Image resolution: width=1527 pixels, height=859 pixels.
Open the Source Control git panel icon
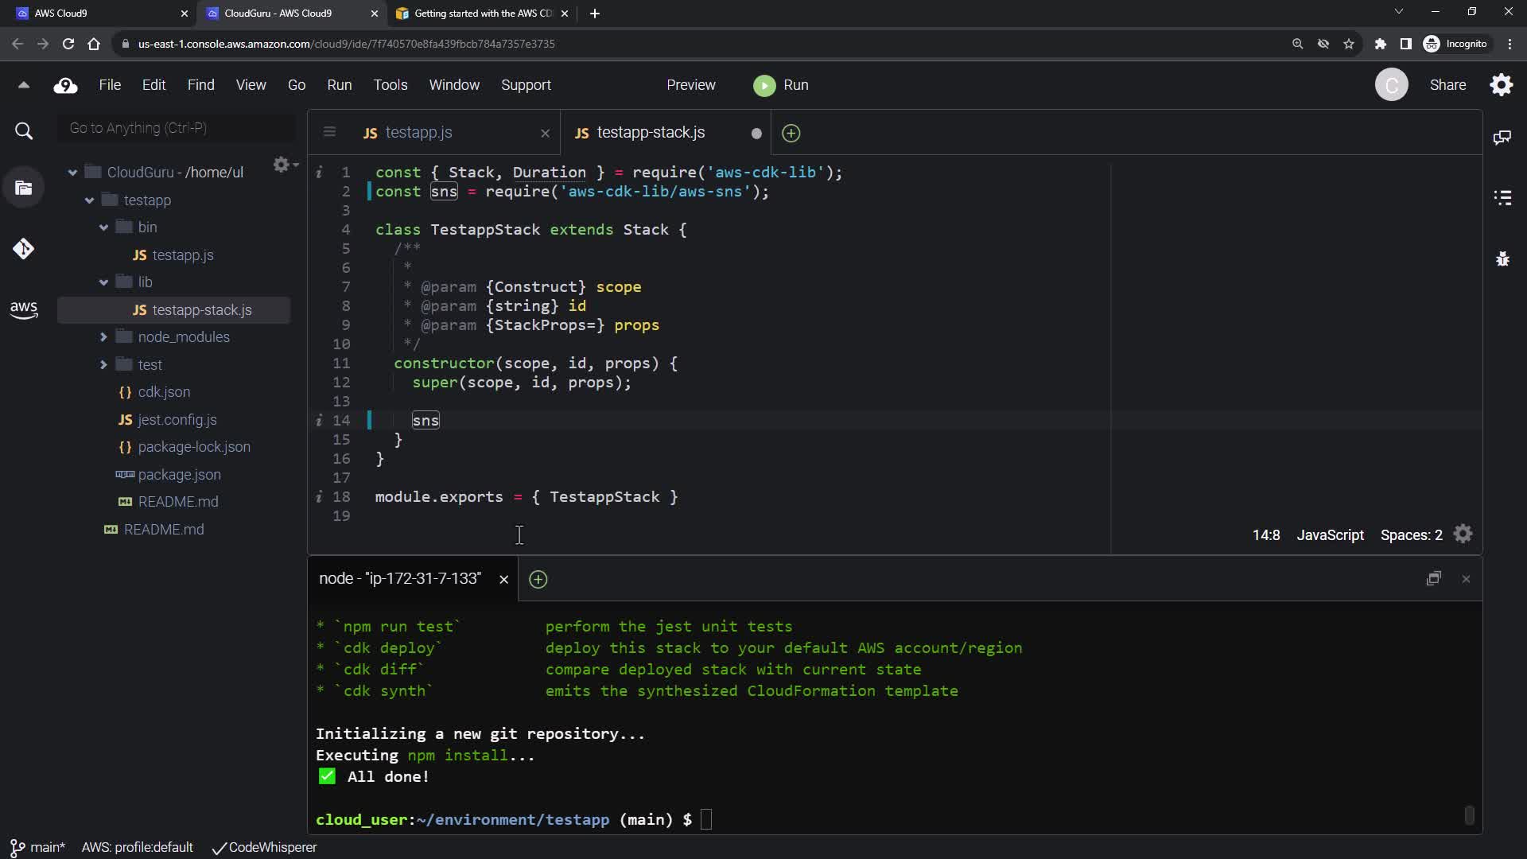point(23,249)
